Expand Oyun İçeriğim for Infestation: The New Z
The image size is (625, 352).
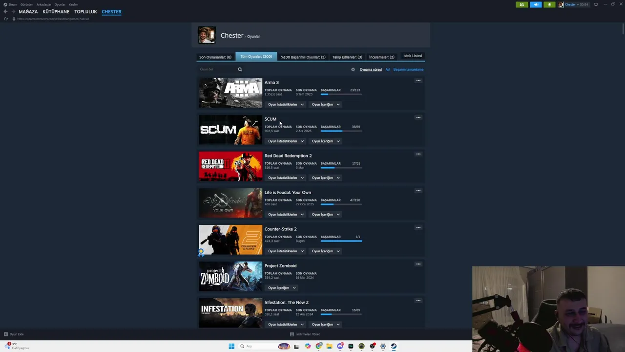click(x=326, y=325)
